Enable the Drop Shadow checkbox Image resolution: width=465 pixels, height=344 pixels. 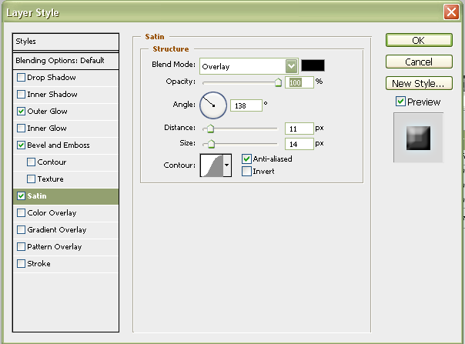pyautogui.click(x=21, y=78)
